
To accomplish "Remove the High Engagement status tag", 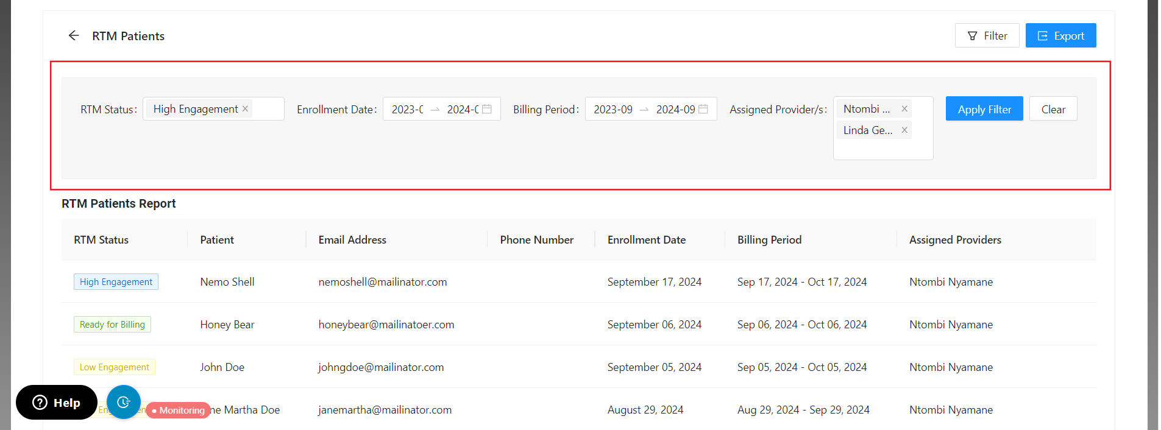I will coord(245,109).
